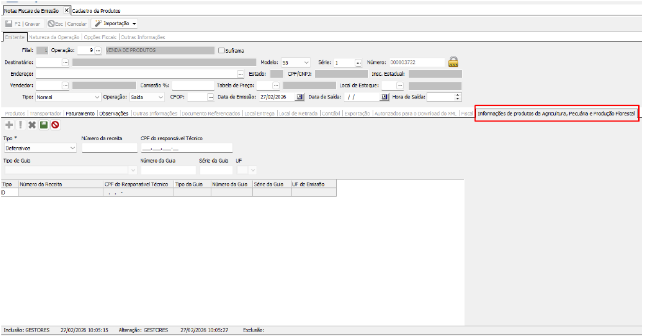The width and height of the screenshot is (647, 336).
Task: Adjust the Hora de Saída spinner
Action: [x=457, y=97]
